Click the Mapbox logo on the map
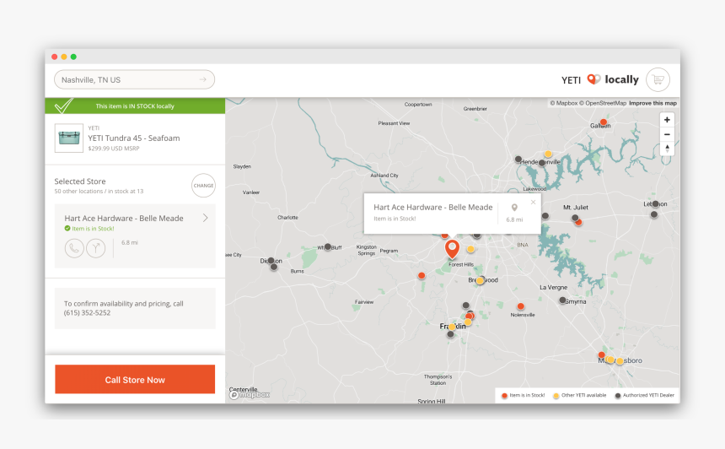Viewport: 725px width, 449px height. pos(250,395)
